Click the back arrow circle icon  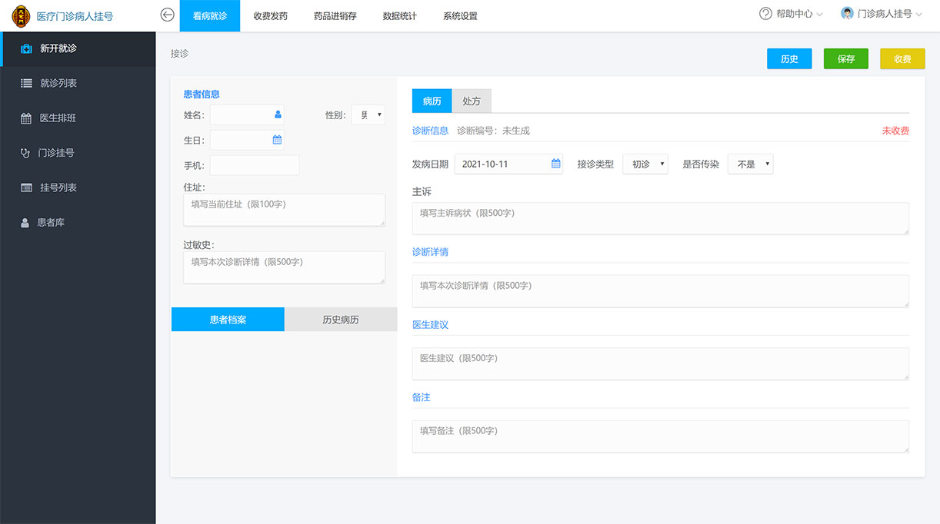click(167, 15)
